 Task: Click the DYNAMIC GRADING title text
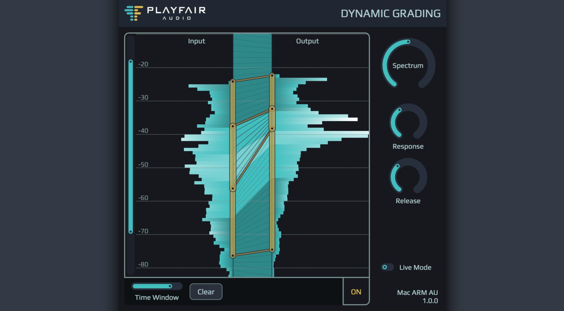point(391,14)
